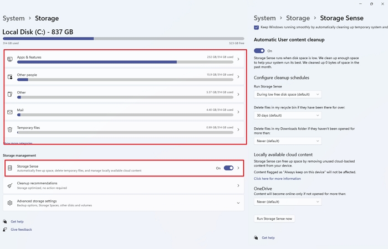Screen dimensions: 388x249
Task: Click Show more categories link
Action: (x=18, y=143)
